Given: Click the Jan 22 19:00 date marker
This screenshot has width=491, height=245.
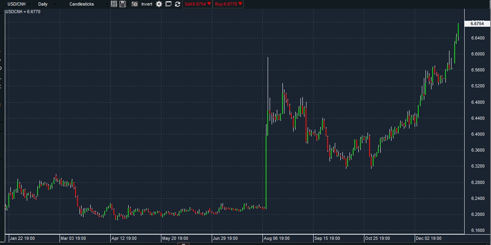Looking at the screenshot, I should (22, 238).
